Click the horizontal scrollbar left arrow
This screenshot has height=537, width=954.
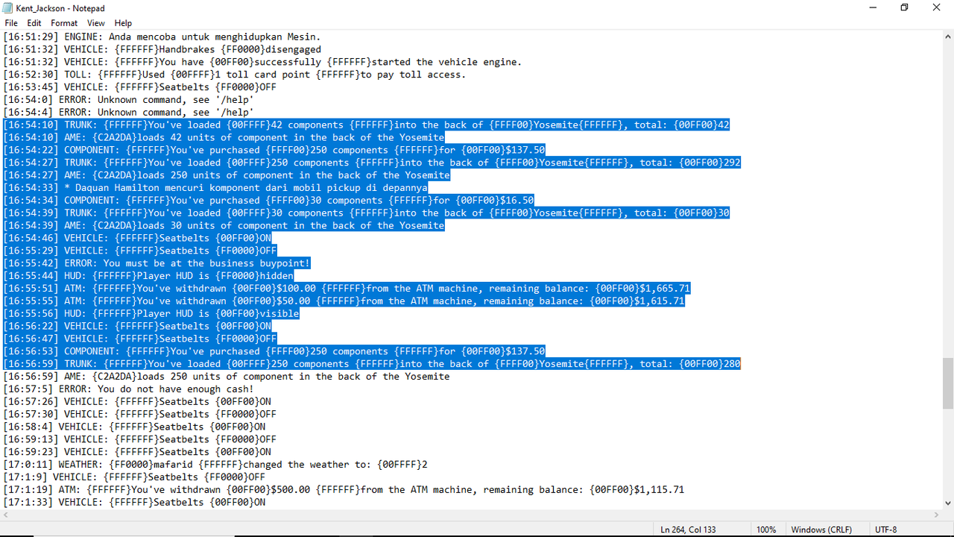(x=6, y=515)
